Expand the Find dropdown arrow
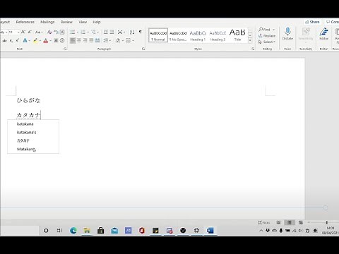339x254 pixels. [273, 30]
